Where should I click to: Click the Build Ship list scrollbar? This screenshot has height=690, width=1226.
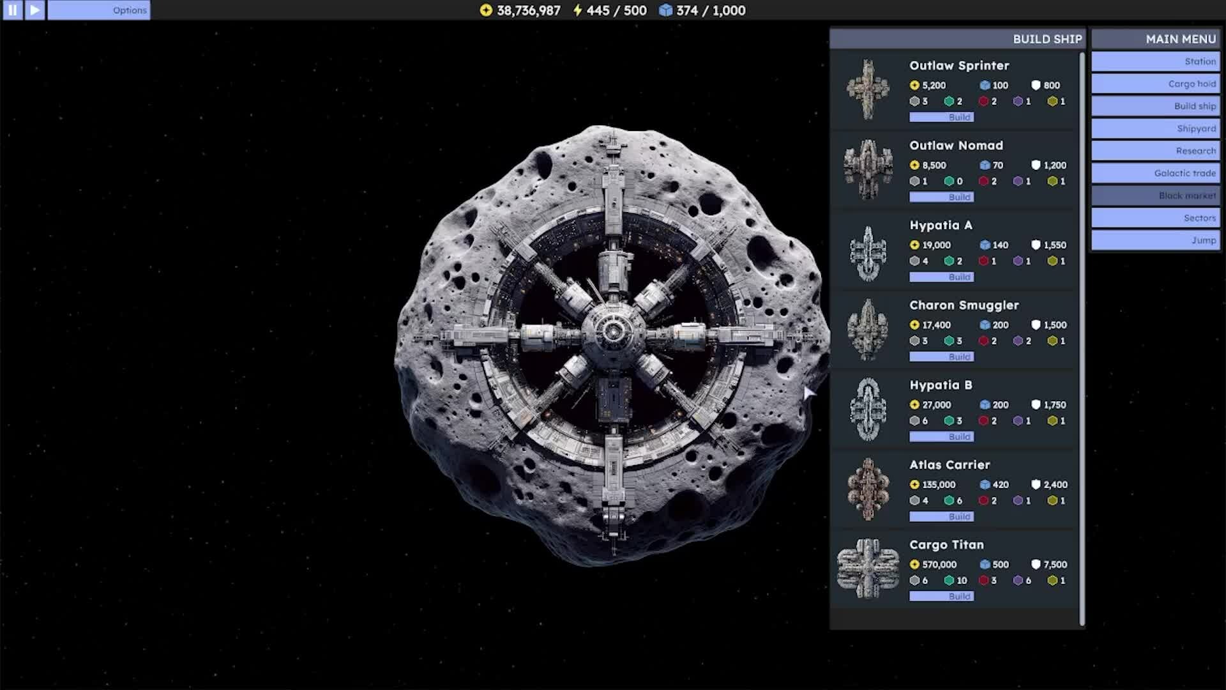click(x=1082, y=339)
